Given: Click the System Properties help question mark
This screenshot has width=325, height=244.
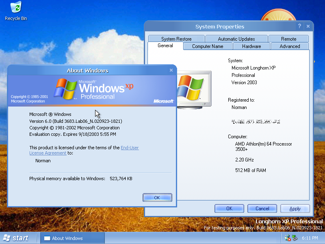Looking at the screenshot, I should (299, 26).
